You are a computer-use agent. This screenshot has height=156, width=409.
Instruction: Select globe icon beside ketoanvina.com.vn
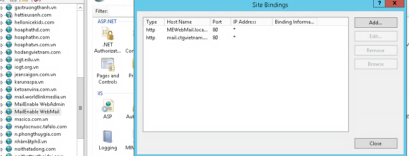[9, 89]
